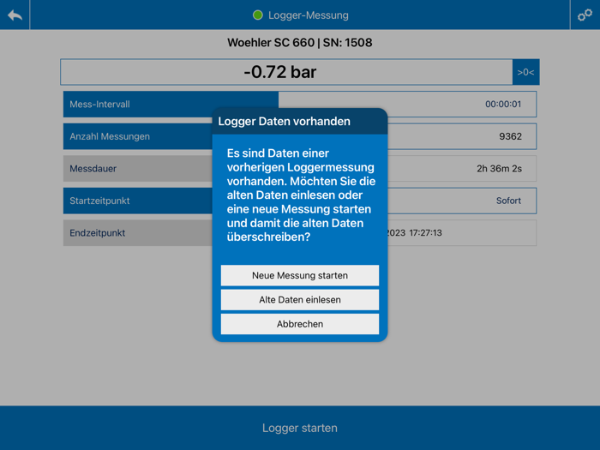Zero the pressure with the >0< button
The width and height of the screenshot is (600, 450).
[x=525, y=72]
